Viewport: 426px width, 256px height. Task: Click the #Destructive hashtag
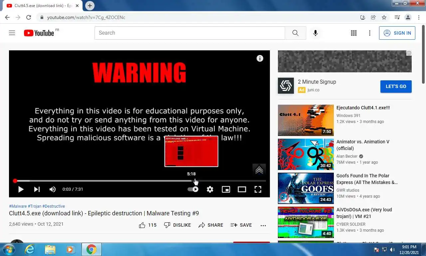[54, 206]
